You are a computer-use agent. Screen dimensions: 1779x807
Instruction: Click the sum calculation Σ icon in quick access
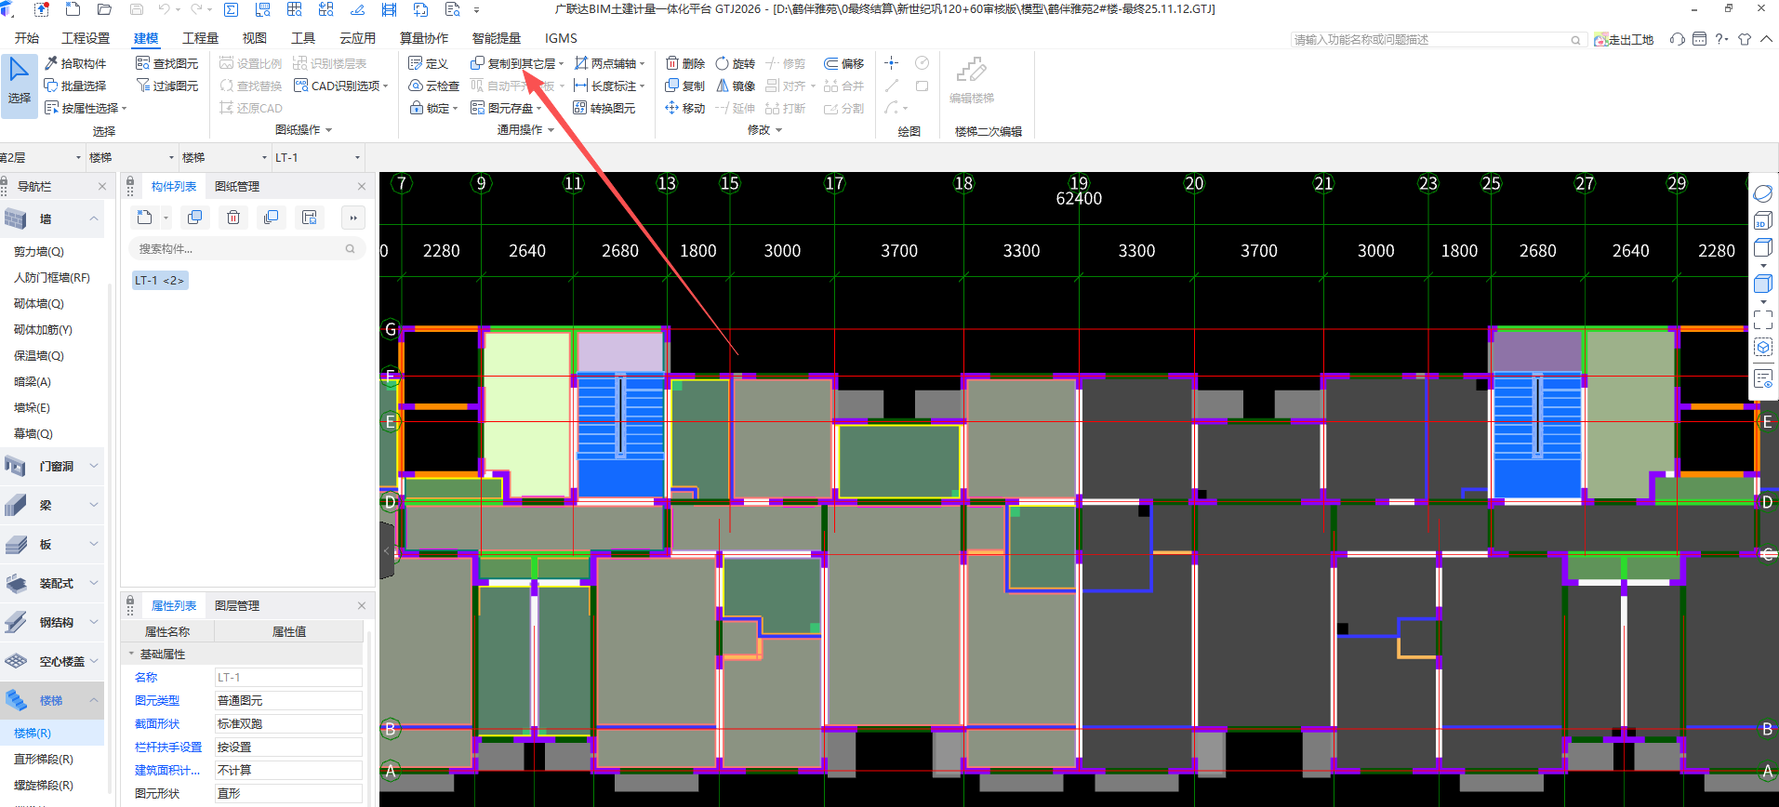pyautogui.click(x=231, y=9)
